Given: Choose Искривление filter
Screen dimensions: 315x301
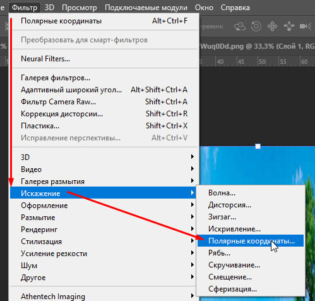Looking at the screenshot, I should (251, 229).
